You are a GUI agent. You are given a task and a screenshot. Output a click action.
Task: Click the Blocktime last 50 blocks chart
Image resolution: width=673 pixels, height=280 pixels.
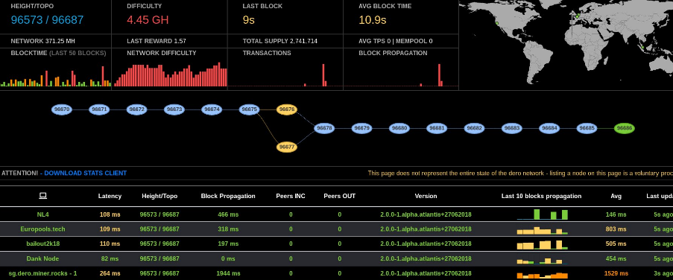(56, 76)
